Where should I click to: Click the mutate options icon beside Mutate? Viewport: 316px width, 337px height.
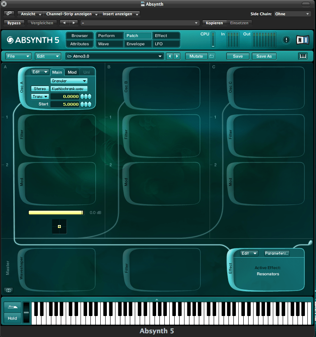[x=212, y=56]
